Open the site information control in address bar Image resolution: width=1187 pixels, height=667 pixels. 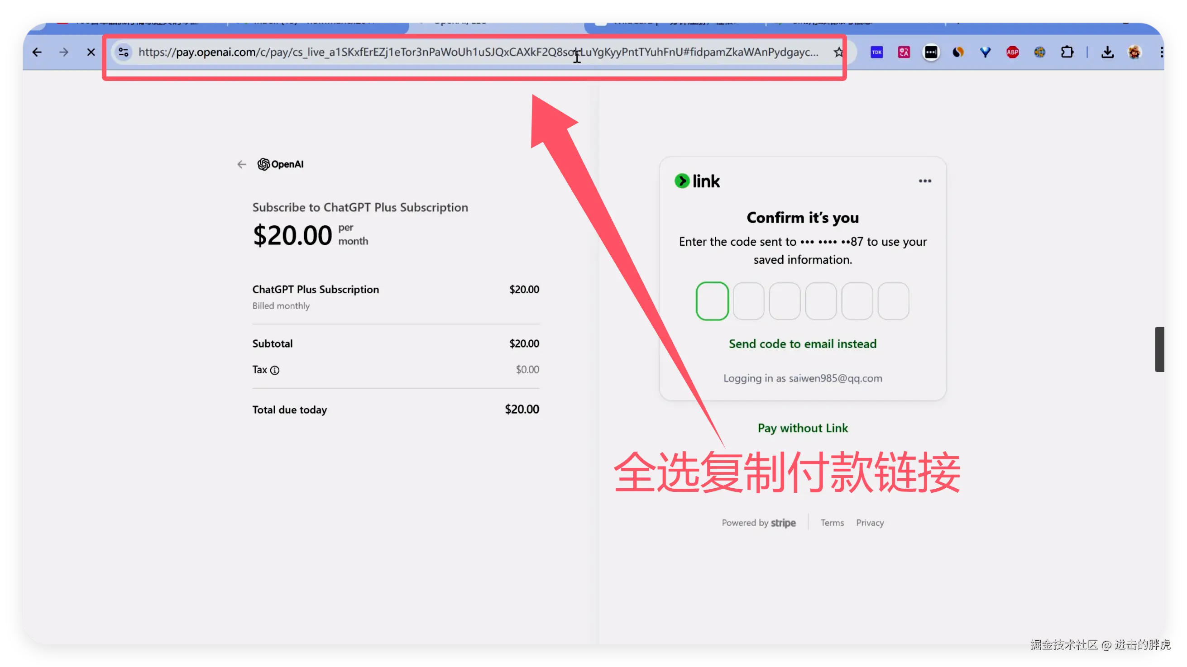pyautogui.click(x=124, y=52)
